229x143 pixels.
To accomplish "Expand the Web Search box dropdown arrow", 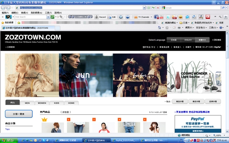I will [48, 17].
